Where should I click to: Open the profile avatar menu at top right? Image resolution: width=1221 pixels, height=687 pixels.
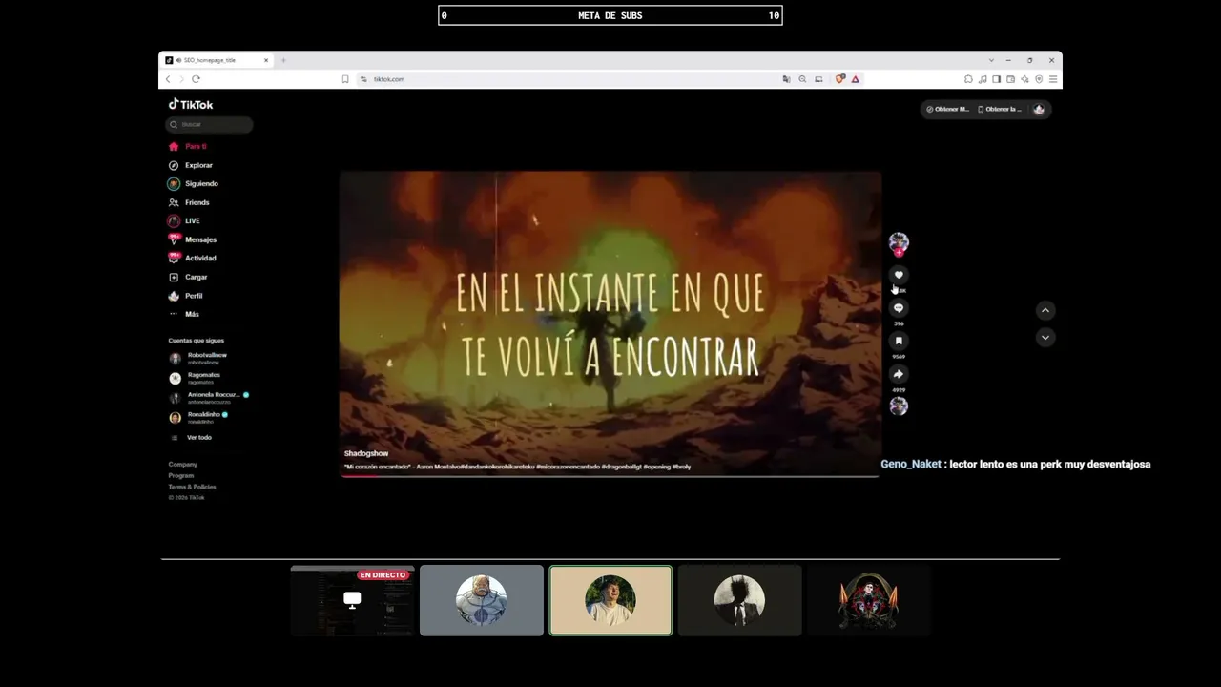[1039, 109]
